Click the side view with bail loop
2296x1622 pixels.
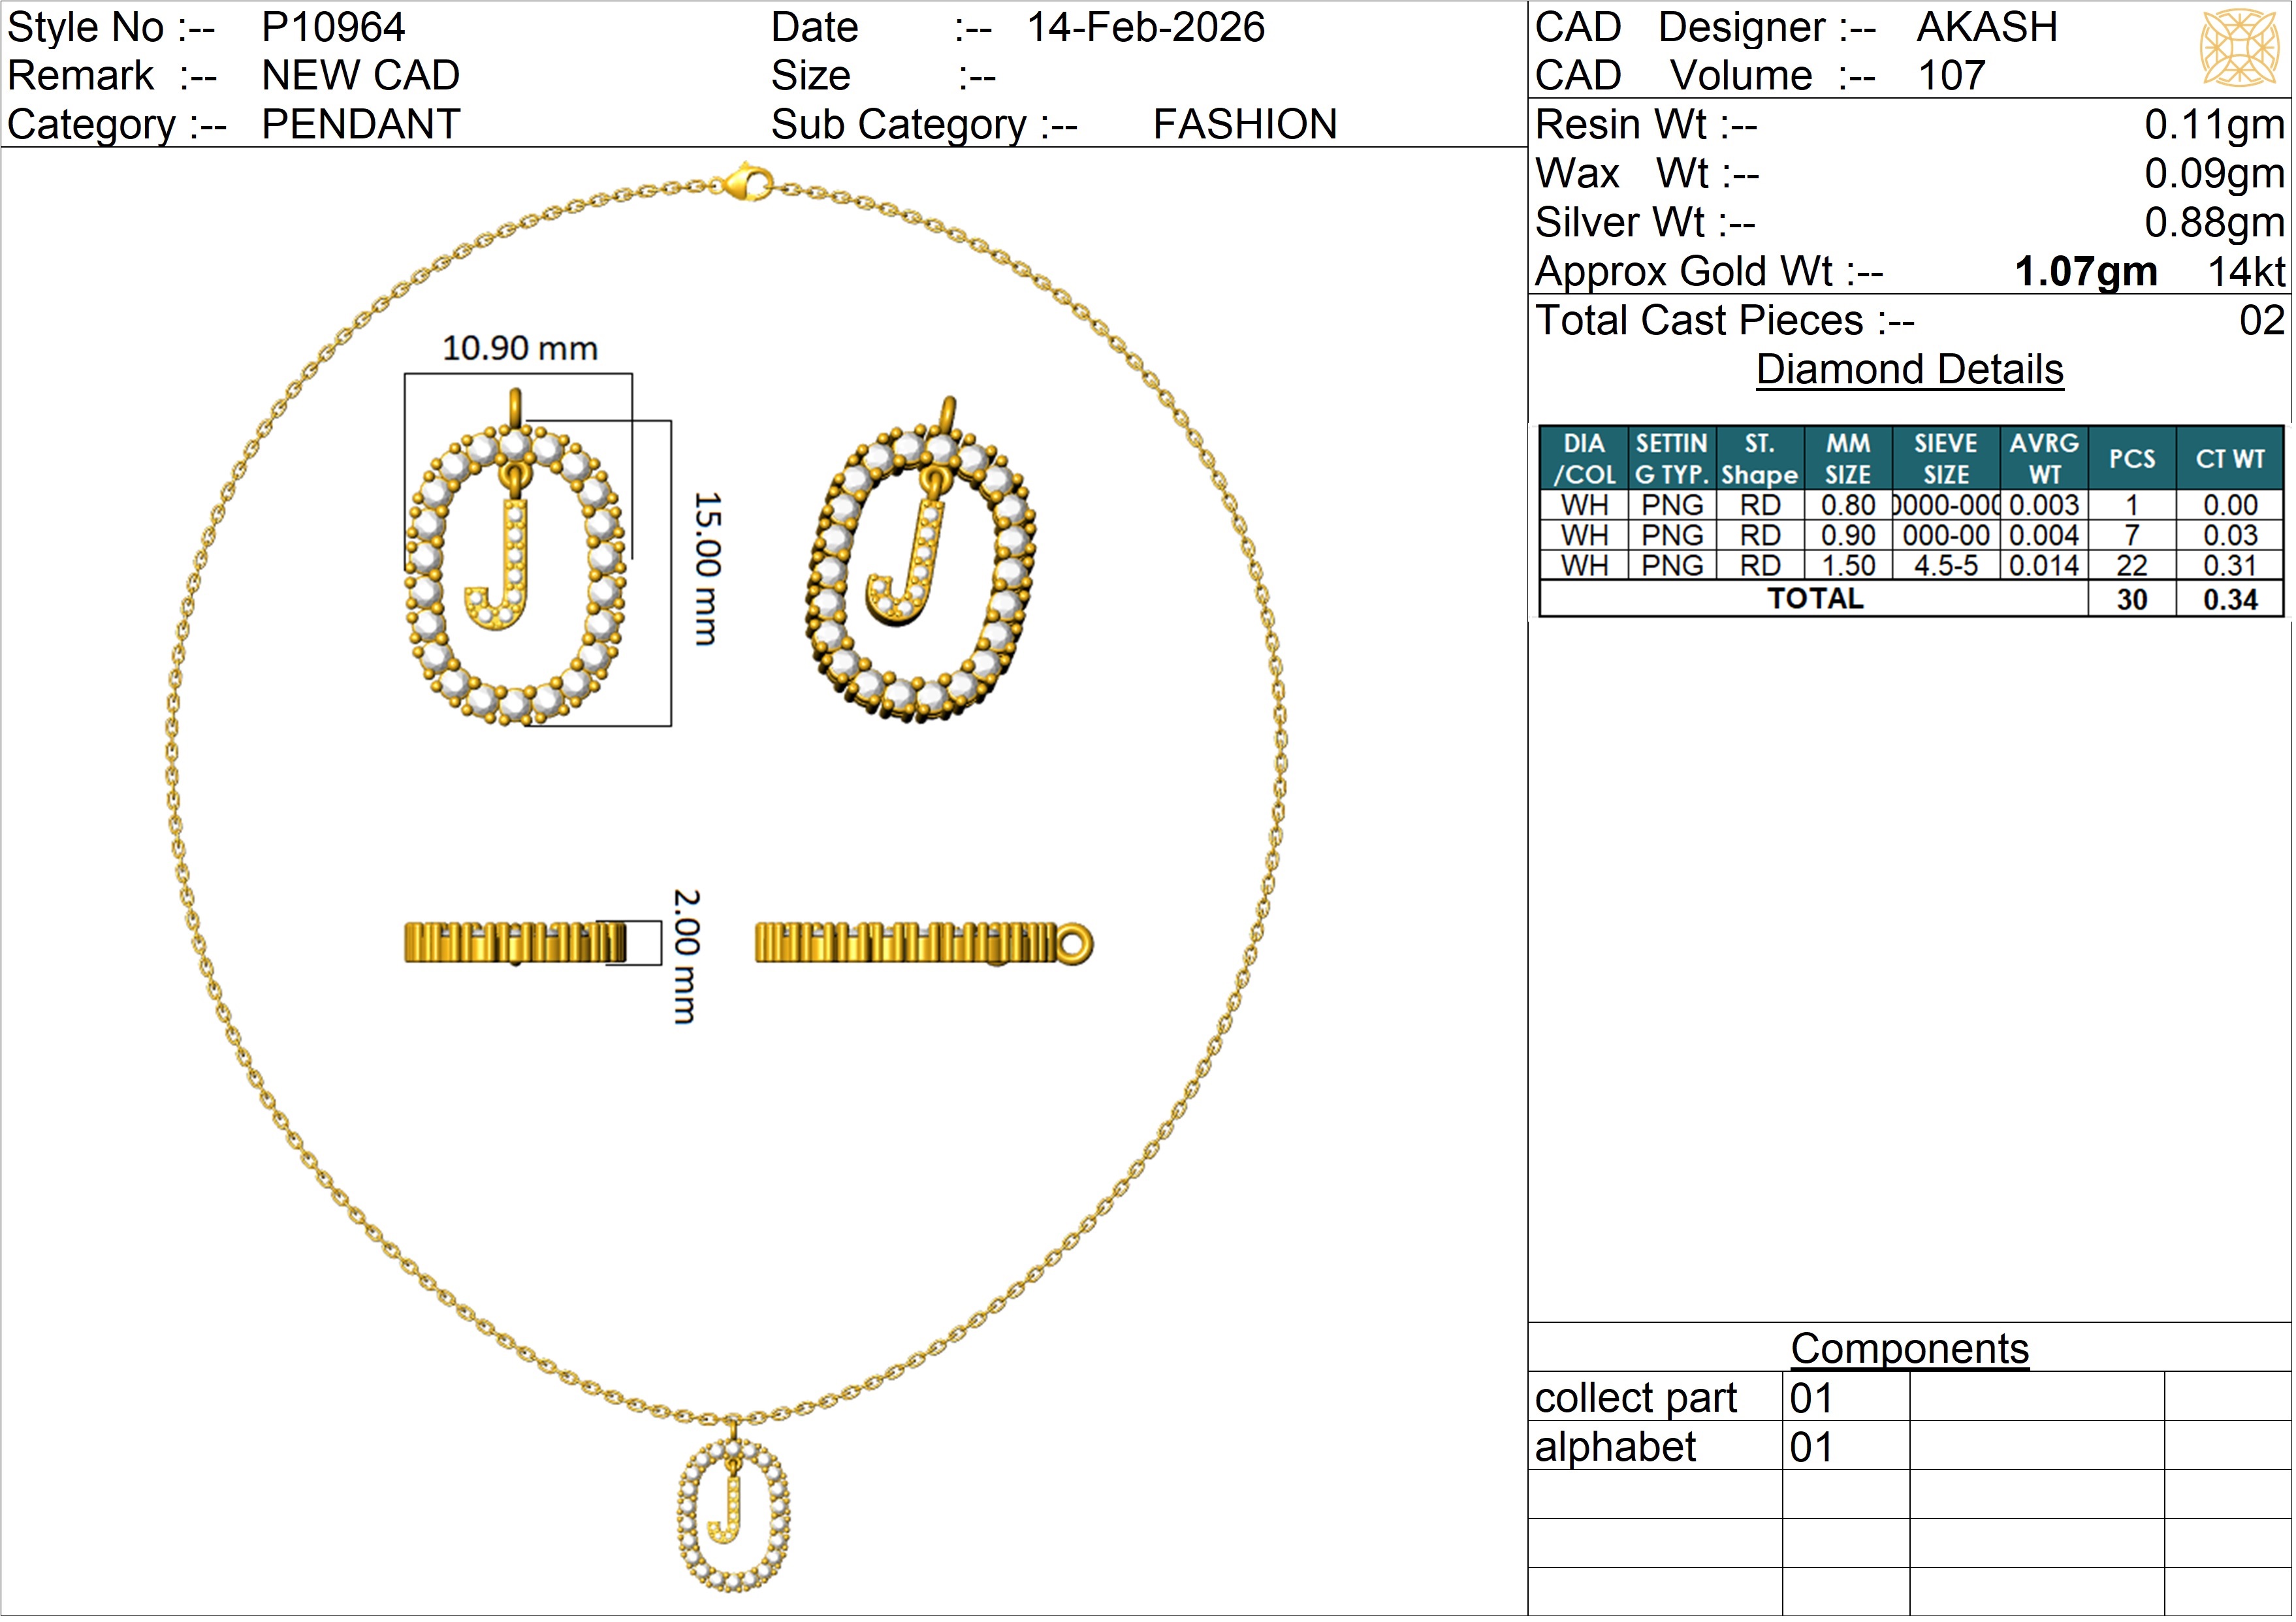923,943
